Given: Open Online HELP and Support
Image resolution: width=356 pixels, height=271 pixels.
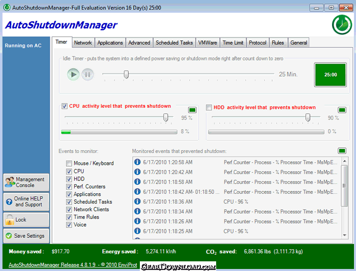Looking at the screenshot, I should pos(26,201).
